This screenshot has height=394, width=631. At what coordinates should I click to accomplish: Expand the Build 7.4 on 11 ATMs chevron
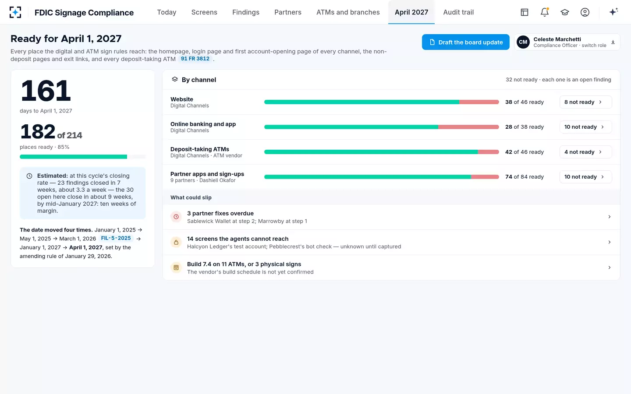[610, 267]
